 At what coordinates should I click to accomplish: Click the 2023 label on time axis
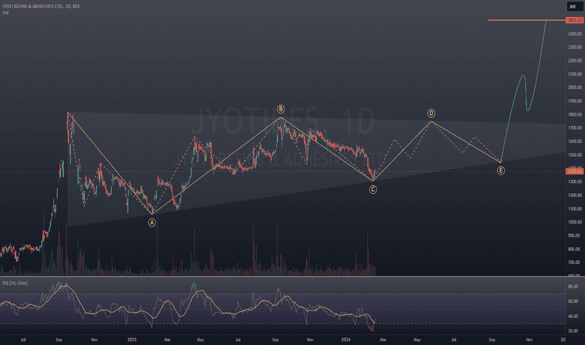(132, 339)
